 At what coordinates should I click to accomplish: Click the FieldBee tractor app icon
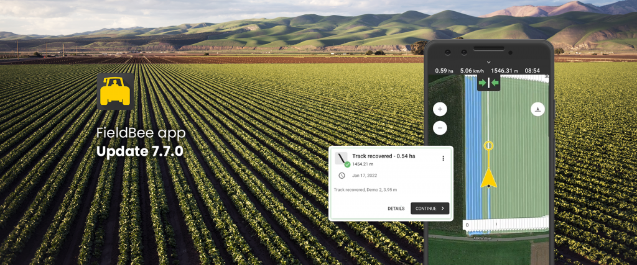(x=115, y=92)
